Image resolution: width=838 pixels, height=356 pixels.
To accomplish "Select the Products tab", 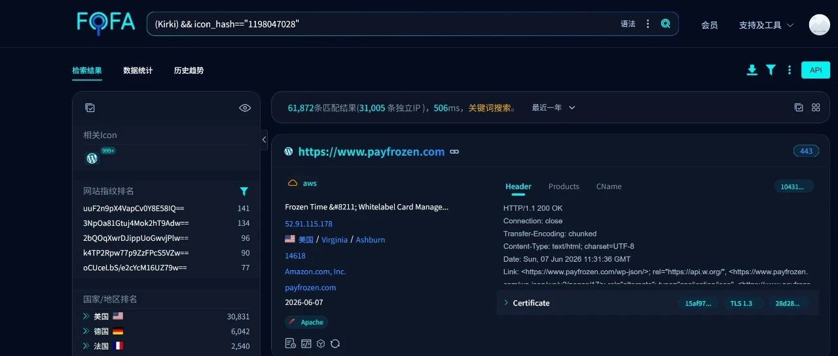I will (x=564, y=187).
